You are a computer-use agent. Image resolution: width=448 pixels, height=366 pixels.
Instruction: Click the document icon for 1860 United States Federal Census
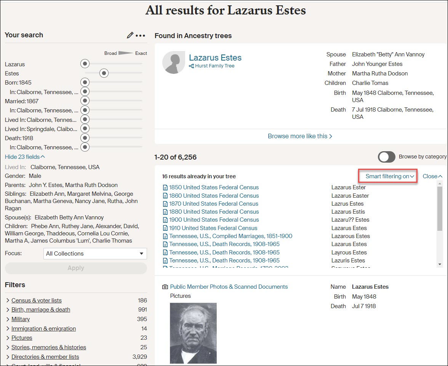click(x=165, y=196)
